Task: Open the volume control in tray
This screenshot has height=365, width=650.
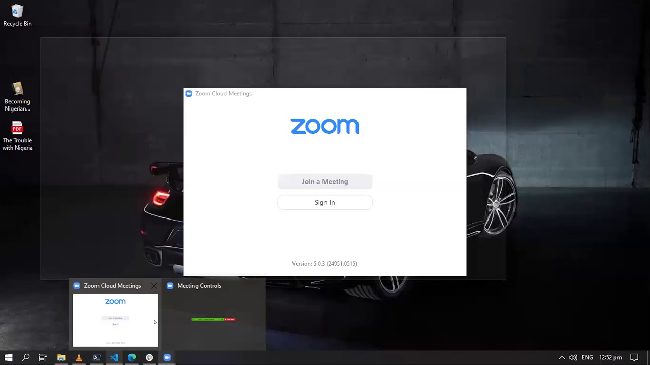Action: 573,357
